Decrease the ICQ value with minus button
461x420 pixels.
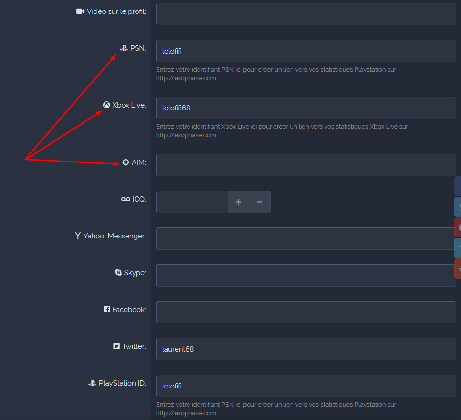(x=259, y=202)
